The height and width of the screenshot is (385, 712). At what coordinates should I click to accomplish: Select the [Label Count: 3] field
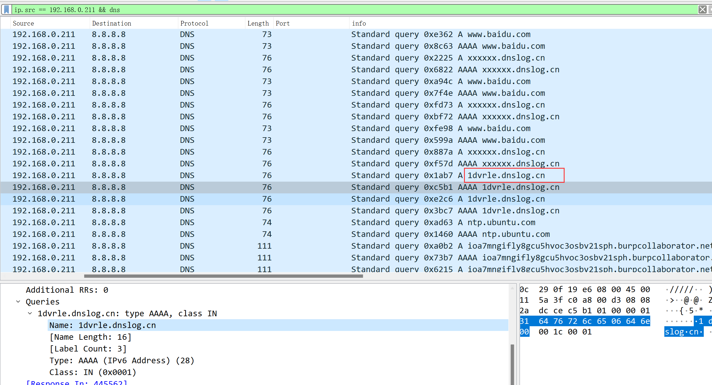pyautogui.click(x=88, y=349)
